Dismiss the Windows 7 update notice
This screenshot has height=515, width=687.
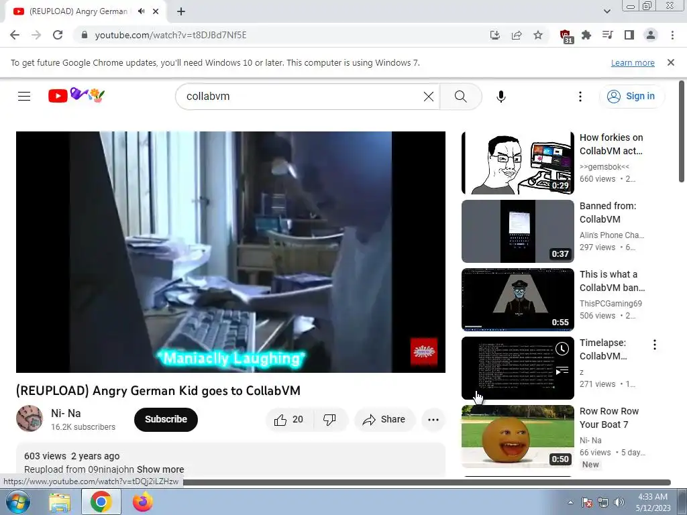pos(671,62)
